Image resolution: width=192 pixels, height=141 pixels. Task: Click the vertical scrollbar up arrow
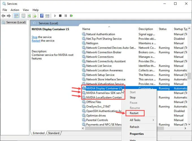pos(189,28)
